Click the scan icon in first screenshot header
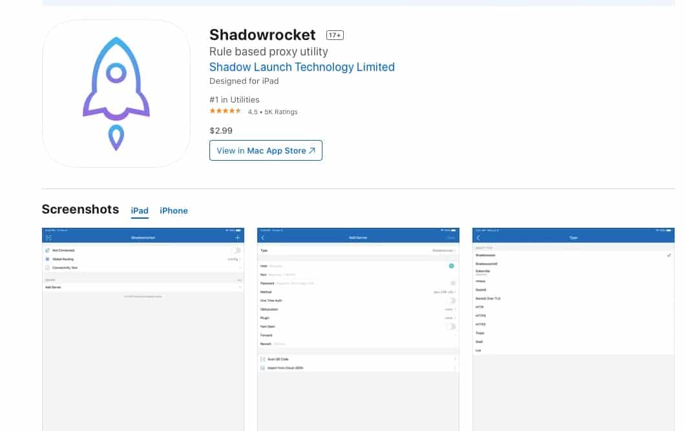 48,238
